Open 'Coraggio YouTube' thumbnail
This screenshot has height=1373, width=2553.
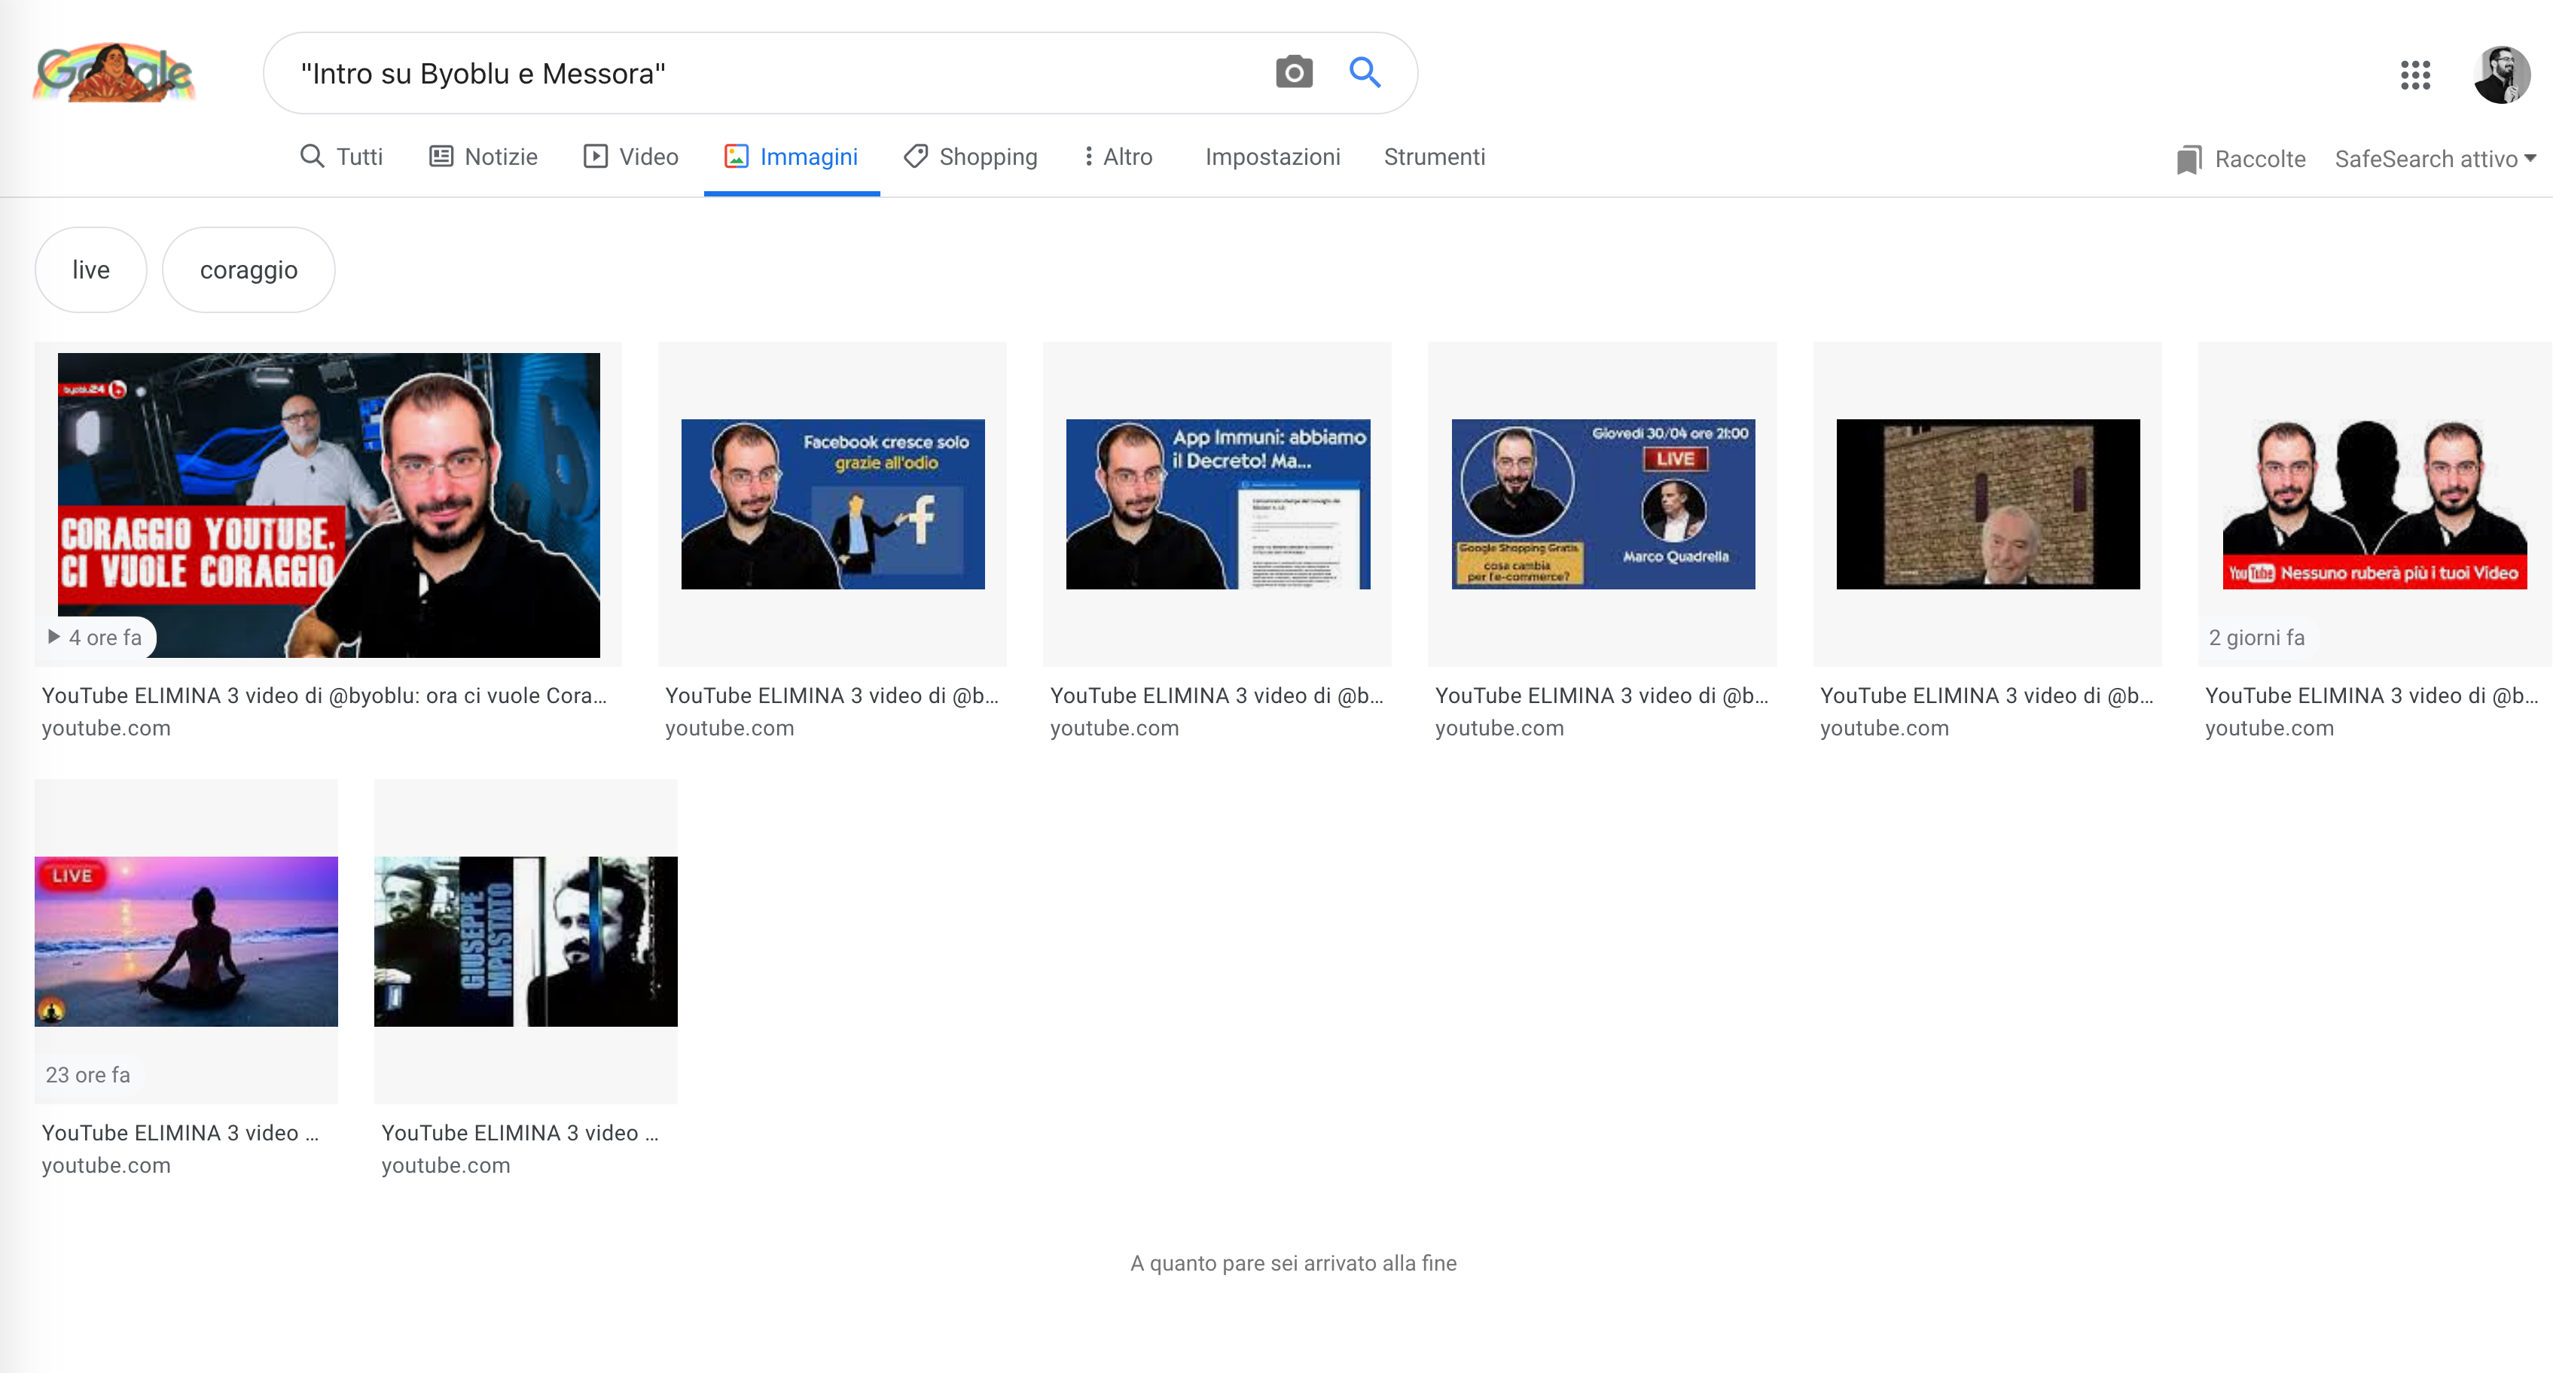coord(329,504)
